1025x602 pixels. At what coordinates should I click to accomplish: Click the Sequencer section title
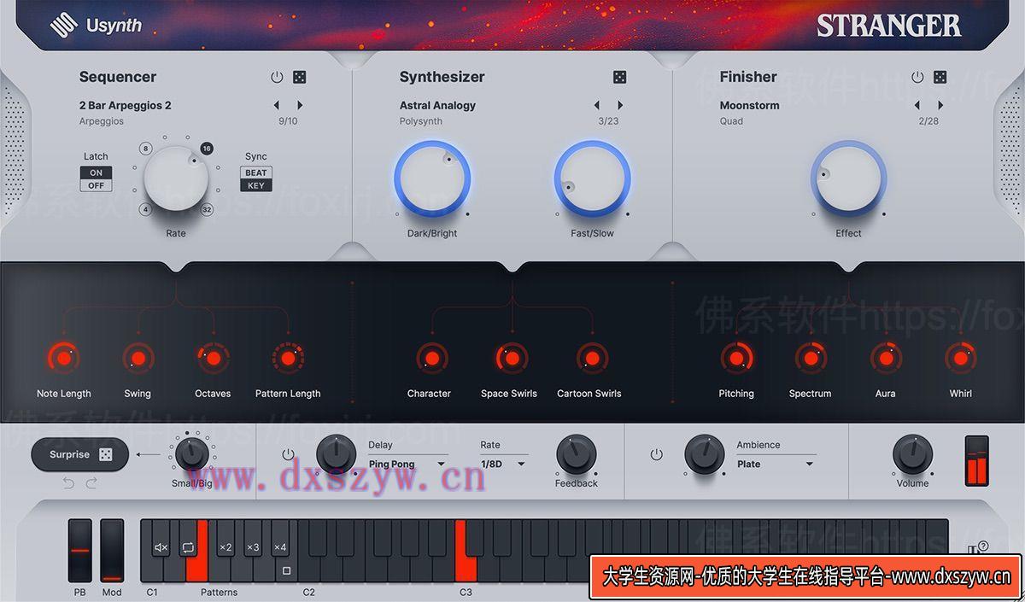118,77
